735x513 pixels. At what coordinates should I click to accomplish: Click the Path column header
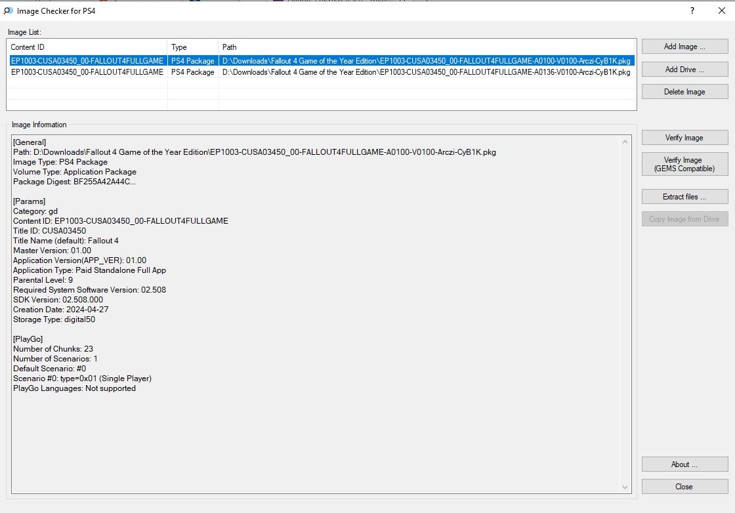pos(427,47)
